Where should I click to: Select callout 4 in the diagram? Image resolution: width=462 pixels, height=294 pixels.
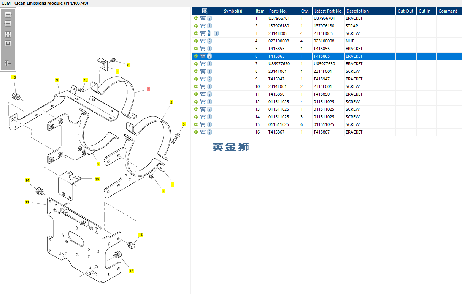(164, 191)
